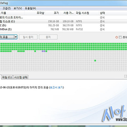
Task: Click the 상태 column header
Action: coord(102,13)
